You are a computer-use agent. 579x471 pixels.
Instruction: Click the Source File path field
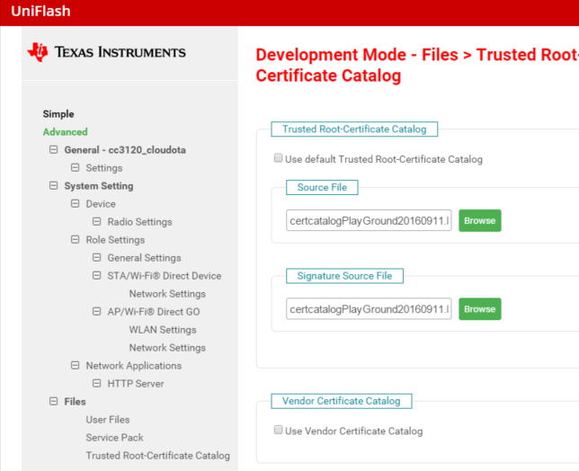pyautogui.click(x=369, y=220)
